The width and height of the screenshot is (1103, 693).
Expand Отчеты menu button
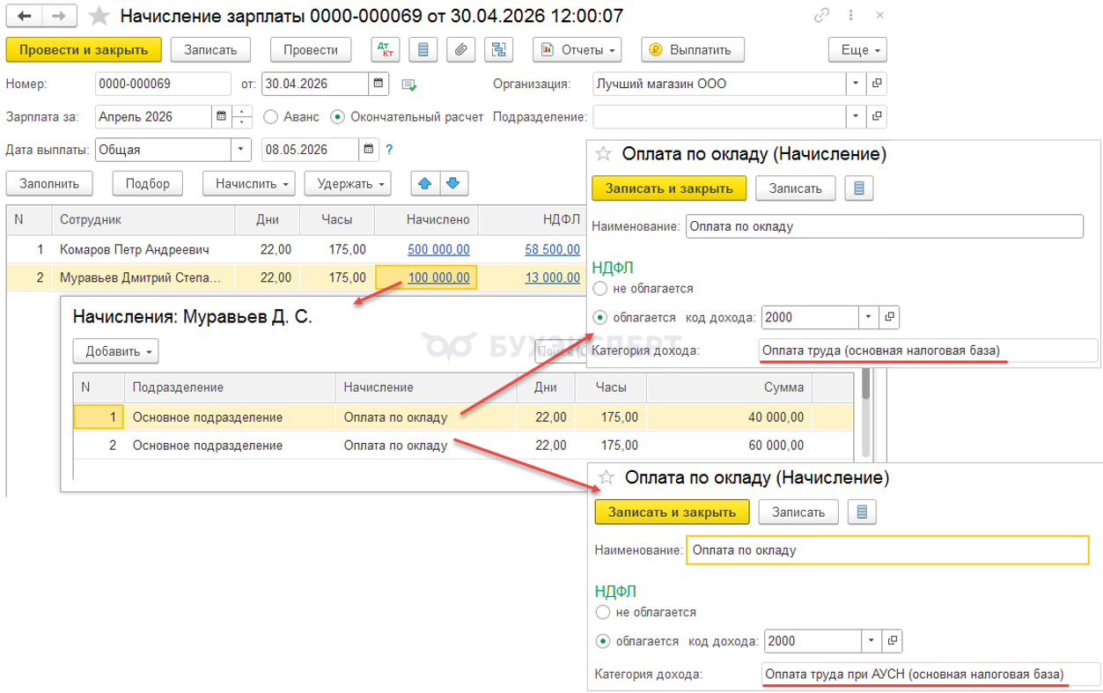pyautogui.click(x=577, y=49)
